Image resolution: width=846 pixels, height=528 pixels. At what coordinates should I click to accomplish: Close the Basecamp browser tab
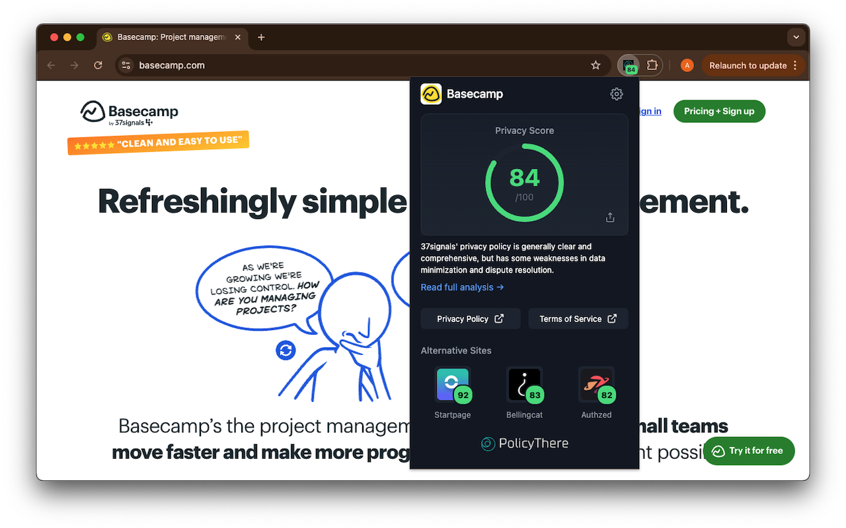coord(238,37)
